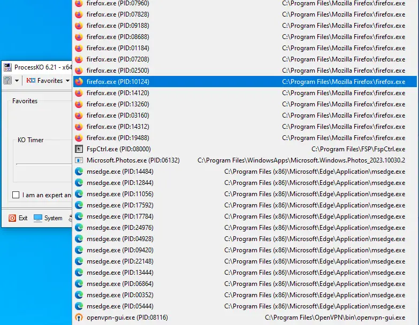Click Firefox icon beside PID:14312
The image size is (419, 325).
[79, 127]
